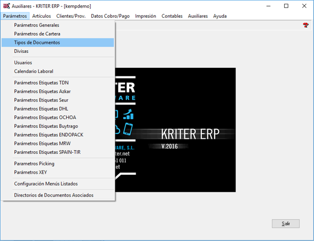Open the Artículos menu

(x=42, y=16)
